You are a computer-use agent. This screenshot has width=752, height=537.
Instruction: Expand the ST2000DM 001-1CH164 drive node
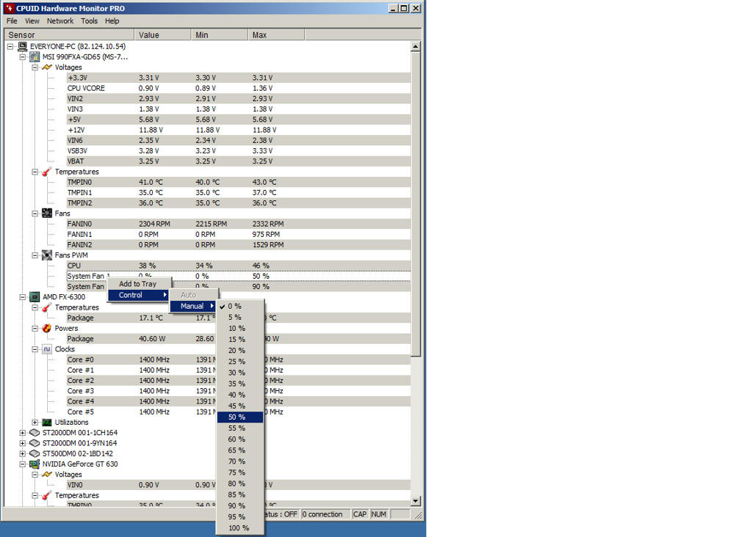pyautogui.click(x=23, y=433)
